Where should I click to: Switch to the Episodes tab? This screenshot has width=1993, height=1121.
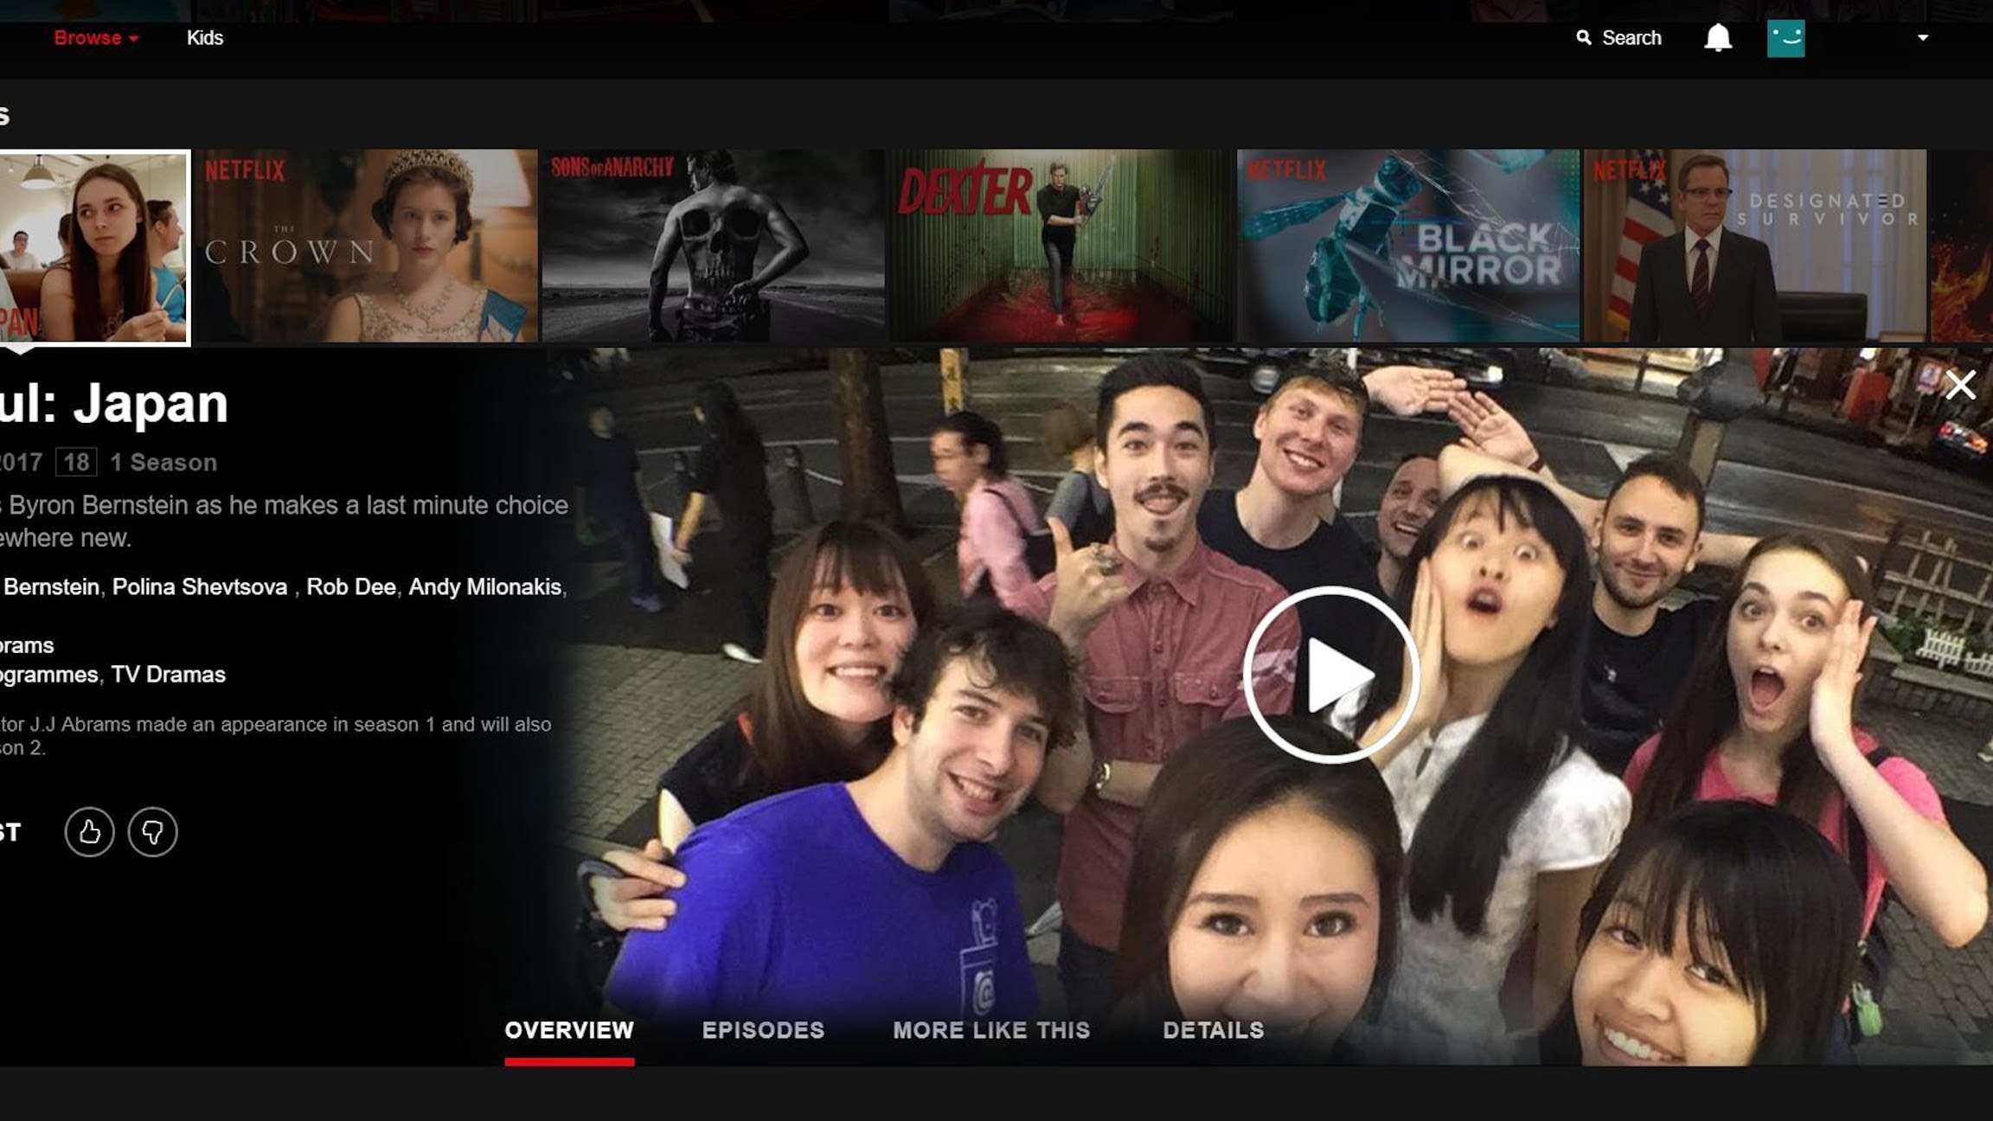pos(763,1030)
